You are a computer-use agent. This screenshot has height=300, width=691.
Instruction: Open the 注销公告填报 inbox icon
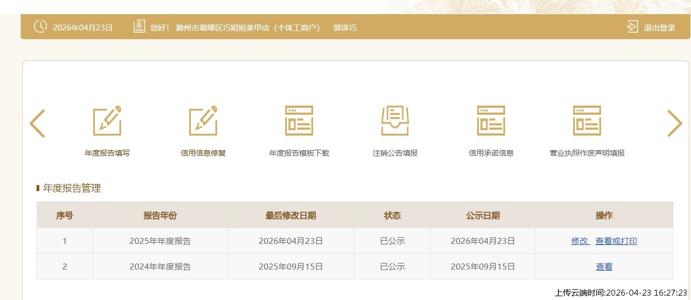pos(395,121)
